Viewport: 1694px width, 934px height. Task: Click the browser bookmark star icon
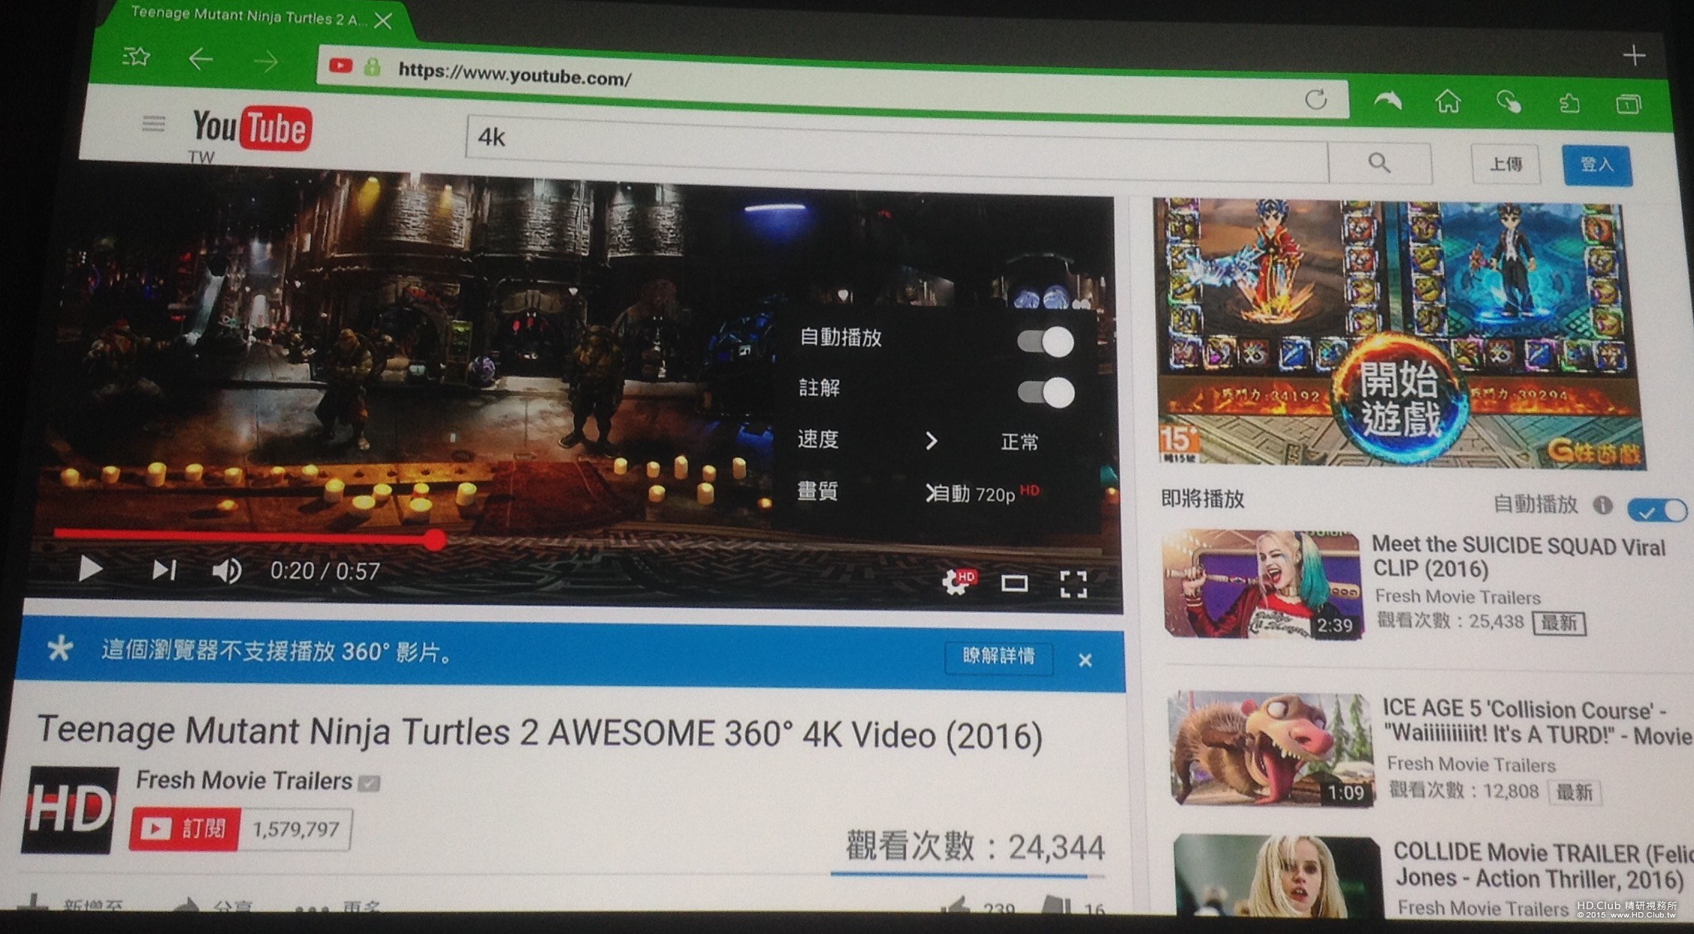[137, 56]
